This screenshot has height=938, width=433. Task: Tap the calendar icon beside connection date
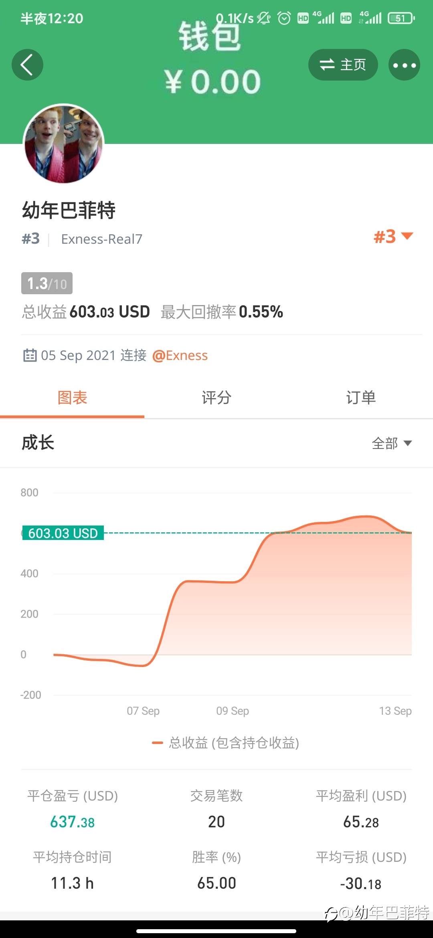(30, 355)
